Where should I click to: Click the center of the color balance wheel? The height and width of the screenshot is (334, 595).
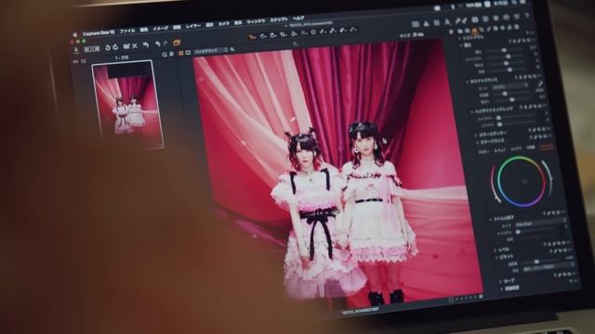[x=524, y=182]
